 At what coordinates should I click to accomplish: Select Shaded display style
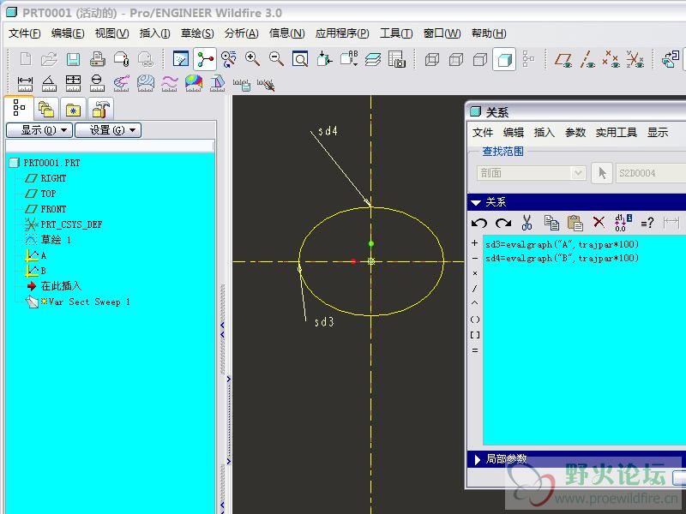(504, 59)
